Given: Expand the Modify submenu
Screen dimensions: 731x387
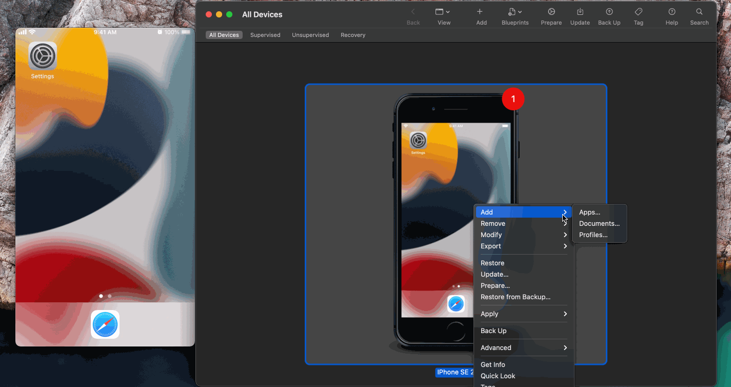Looking at the screenshot, I should coord(524,235).
